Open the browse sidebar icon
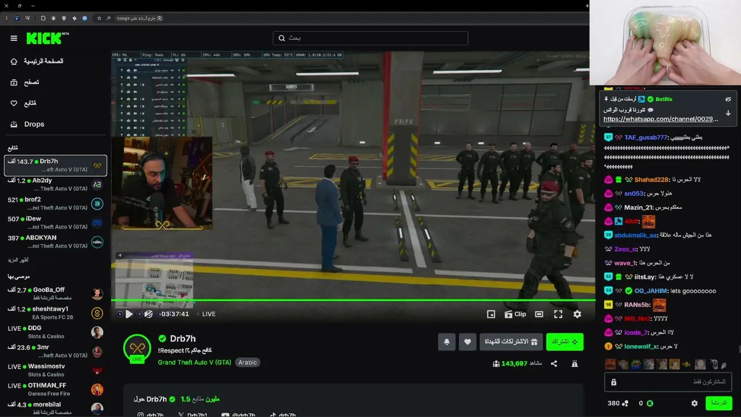The height and width of the screenshot is (417, 741). click(x=14, y=82)
